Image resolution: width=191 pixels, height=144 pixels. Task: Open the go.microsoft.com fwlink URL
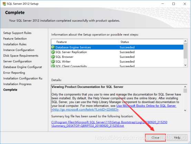pos(85,110)
